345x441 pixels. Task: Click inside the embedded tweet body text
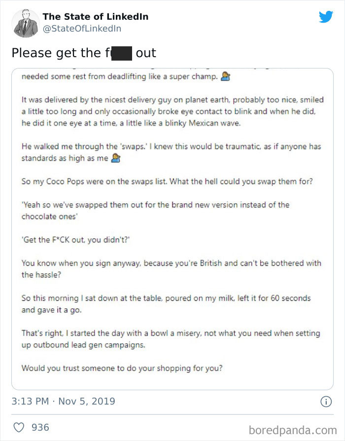172,222
